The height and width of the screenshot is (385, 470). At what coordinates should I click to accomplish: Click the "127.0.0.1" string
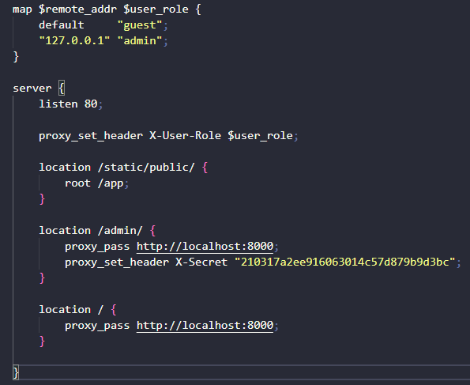pos(74,40)
